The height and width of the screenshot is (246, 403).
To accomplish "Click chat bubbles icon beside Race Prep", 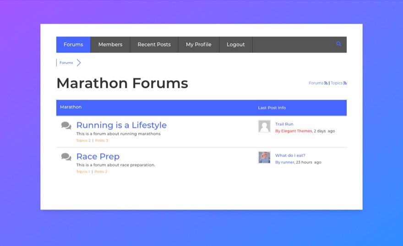I will [x=66, y=157].
